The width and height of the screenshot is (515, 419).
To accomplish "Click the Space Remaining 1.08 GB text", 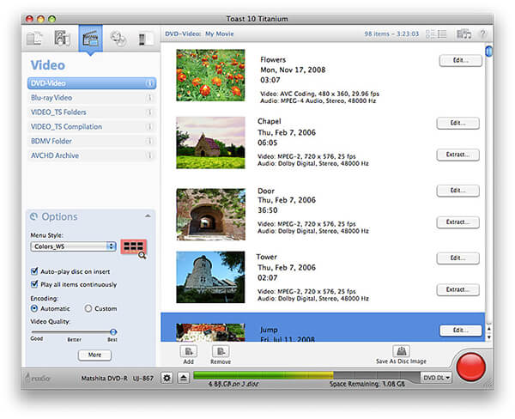I will (x=367, y=384).
